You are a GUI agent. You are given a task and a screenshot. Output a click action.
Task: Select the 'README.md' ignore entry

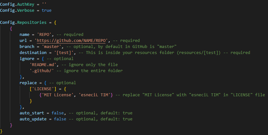43,64
